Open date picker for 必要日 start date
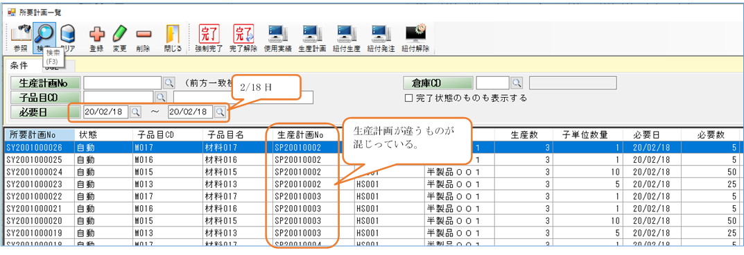The image size is (744, 255). 136,112
